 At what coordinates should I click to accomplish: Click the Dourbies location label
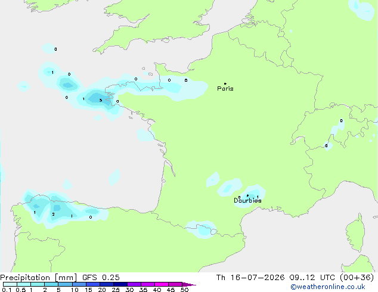(x=247, y=200)
